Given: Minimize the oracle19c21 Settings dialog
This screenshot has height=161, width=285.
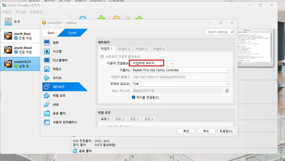Looking at the screenshot, I should coord(210,23).
